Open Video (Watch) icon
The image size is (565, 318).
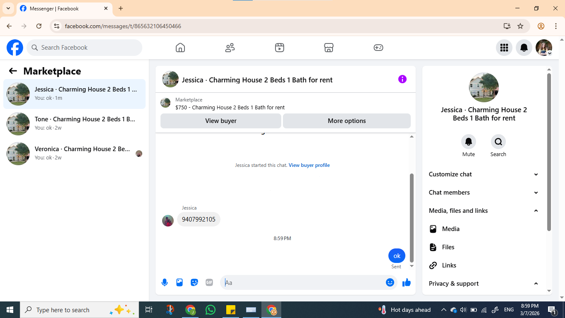click(x=280, y=48)
